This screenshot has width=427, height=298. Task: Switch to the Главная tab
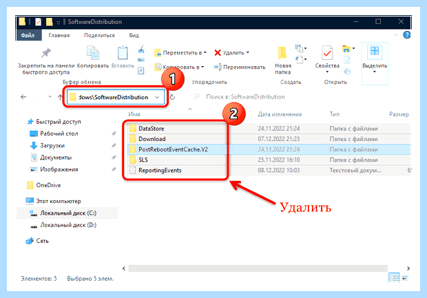pyautogui.click(x=59, y=35)
